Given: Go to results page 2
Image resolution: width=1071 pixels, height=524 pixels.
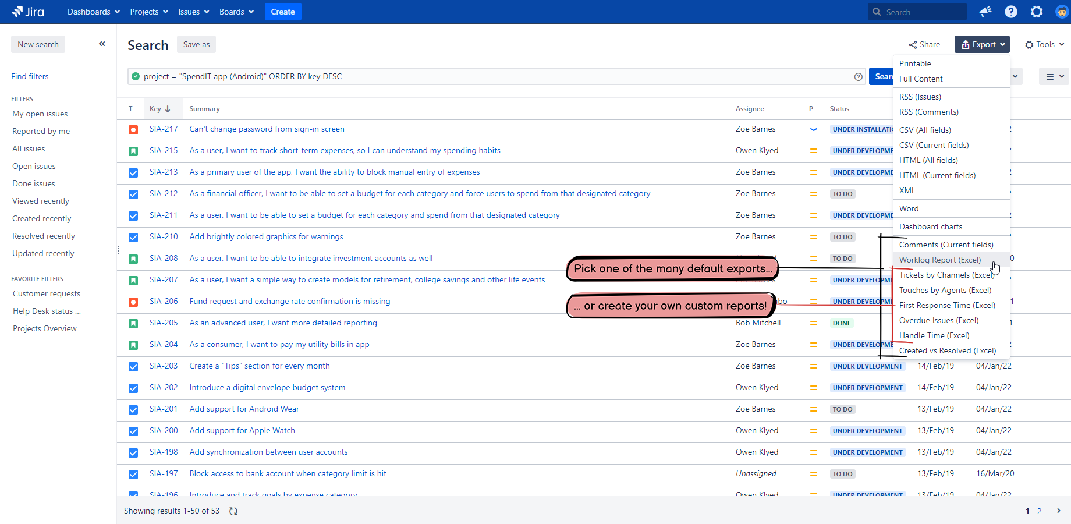Looking at the screenshot, I should click(x=1040, y=511).
